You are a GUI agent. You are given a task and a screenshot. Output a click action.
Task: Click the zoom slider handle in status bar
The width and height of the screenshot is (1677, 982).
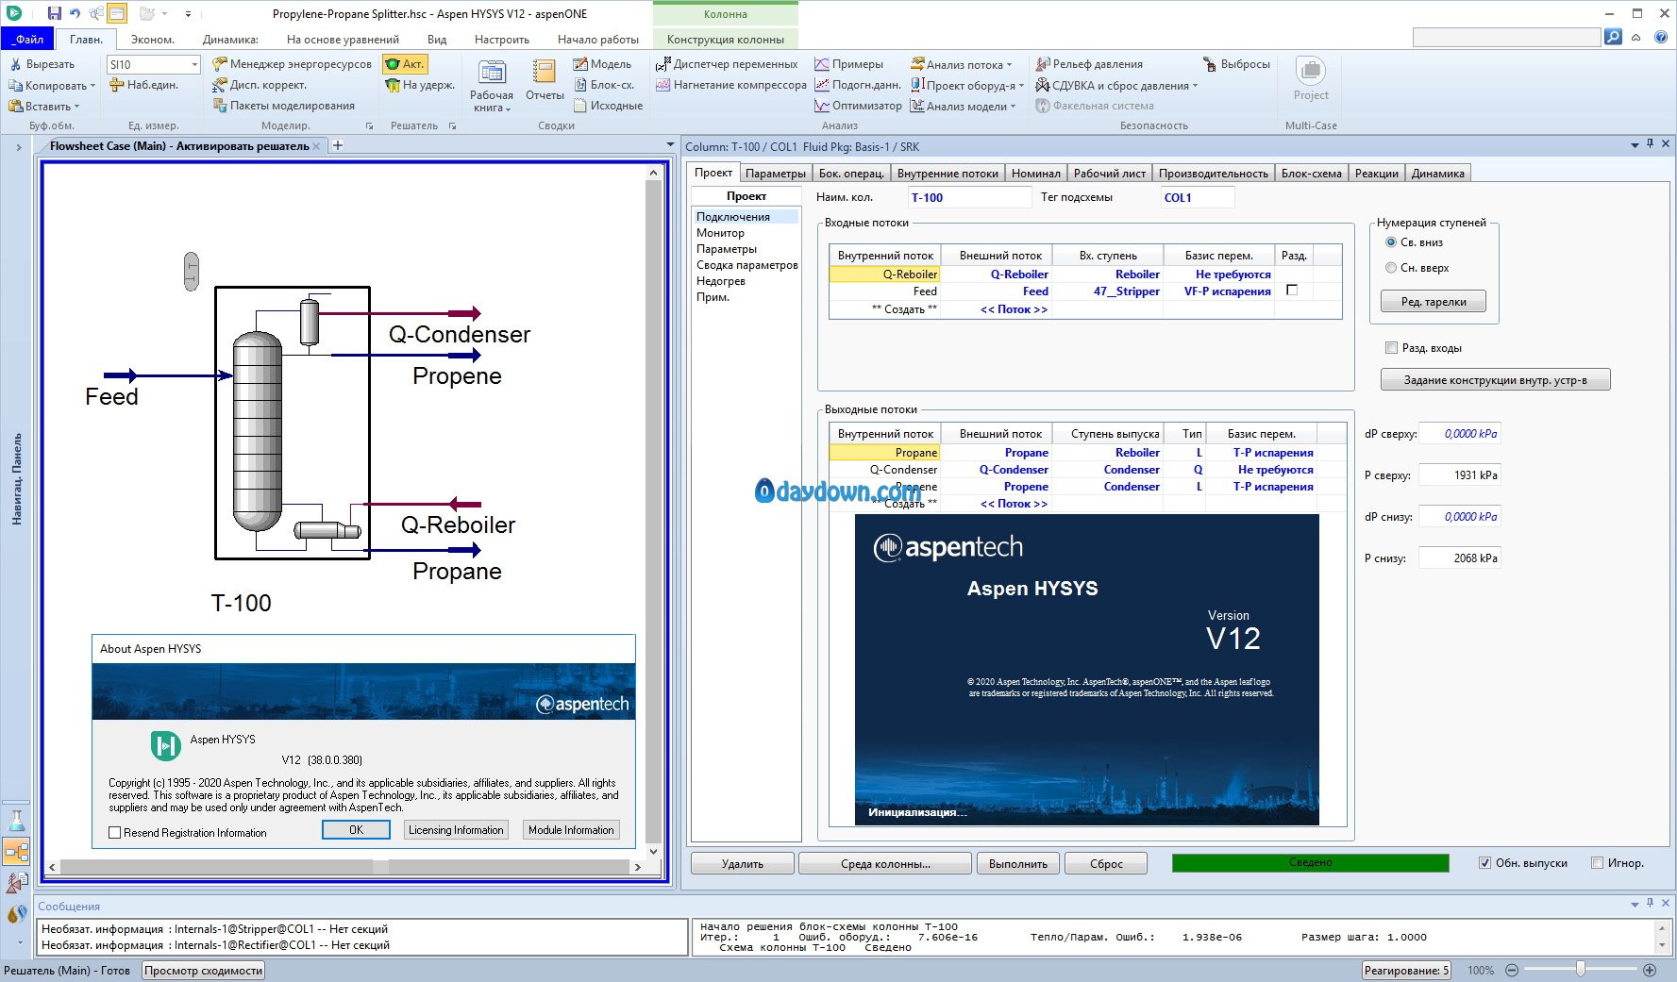pos(1580,970)
